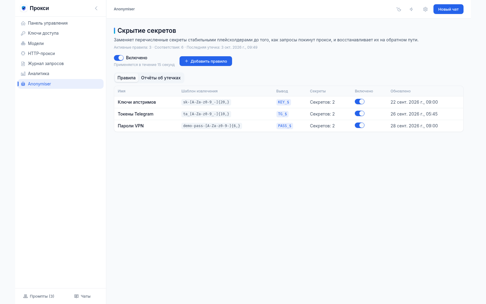Click the Ключи апстримов rule name

pyautogui.click(x=137, y=102)
